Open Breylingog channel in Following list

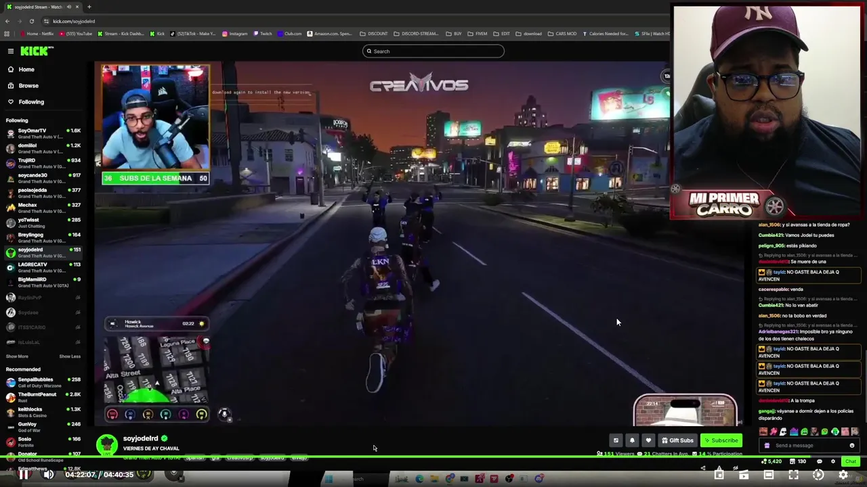pos(43,237)
